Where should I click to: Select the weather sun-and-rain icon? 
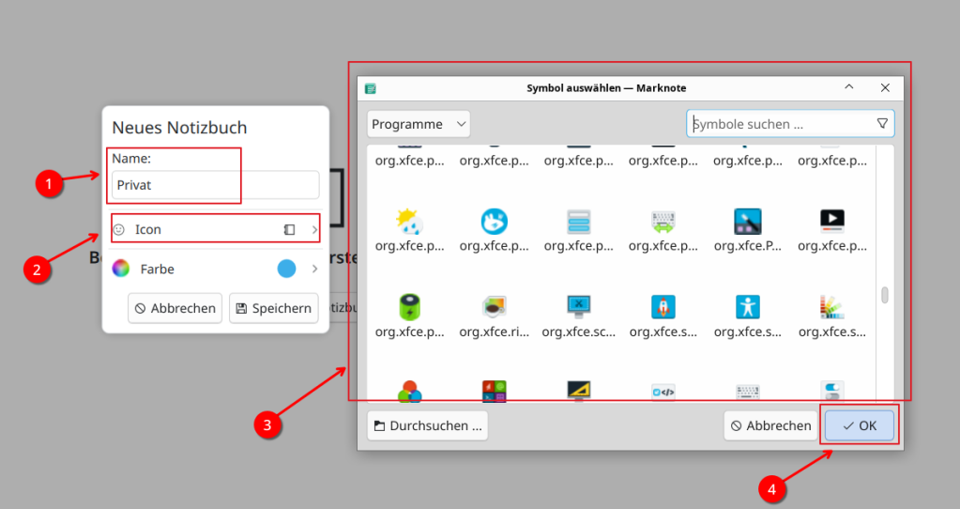(409, 222)
